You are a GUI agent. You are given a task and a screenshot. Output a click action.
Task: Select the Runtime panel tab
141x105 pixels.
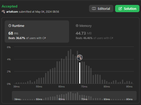(37, 32)
